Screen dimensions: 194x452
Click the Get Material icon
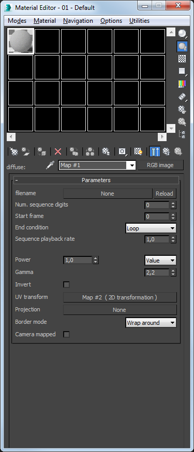click(13, 152)
